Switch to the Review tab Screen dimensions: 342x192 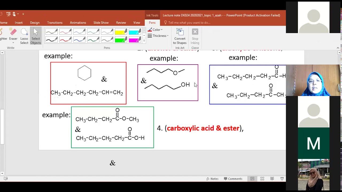(x=121, y=23)
